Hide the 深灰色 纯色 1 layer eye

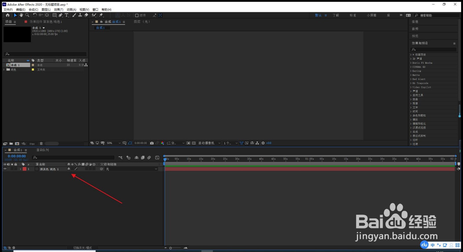pos(5,169)
